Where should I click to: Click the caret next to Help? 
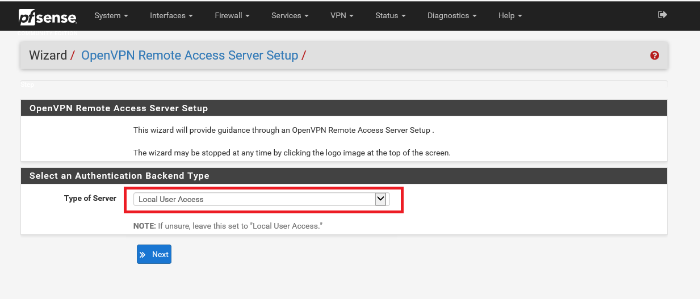pyautogui.click(x=519, y=16)
